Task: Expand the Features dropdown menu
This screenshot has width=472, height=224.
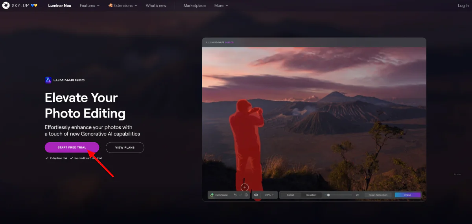Action: tap(90, 6)
